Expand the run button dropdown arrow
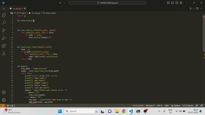 [193, 9]
